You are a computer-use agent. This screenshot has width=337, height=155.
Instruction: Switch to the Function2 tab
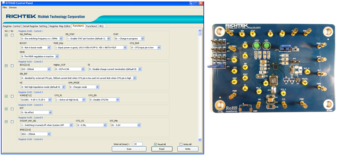(92, 26)
